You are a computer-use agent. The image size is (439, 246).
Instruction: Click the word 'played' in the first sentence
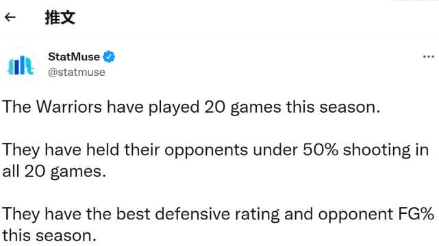click(x=174, y=108)
